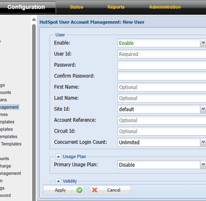The width and height of the screenshot is (206, 201).
Task: Open the Administration tab
Action: tap(165, 7)
